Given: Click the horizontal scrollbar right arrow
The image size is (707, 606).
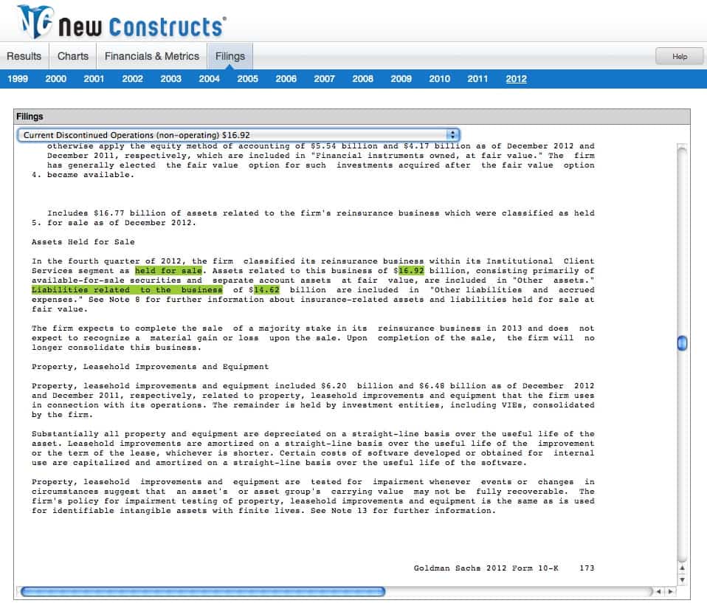Looking at the screenshot, I should [x=671, y=591].
